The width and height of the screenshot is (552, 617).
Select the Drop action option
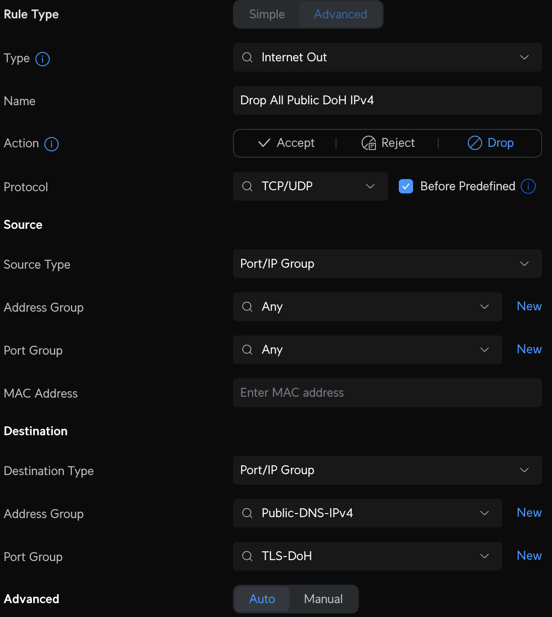point(491,143)
